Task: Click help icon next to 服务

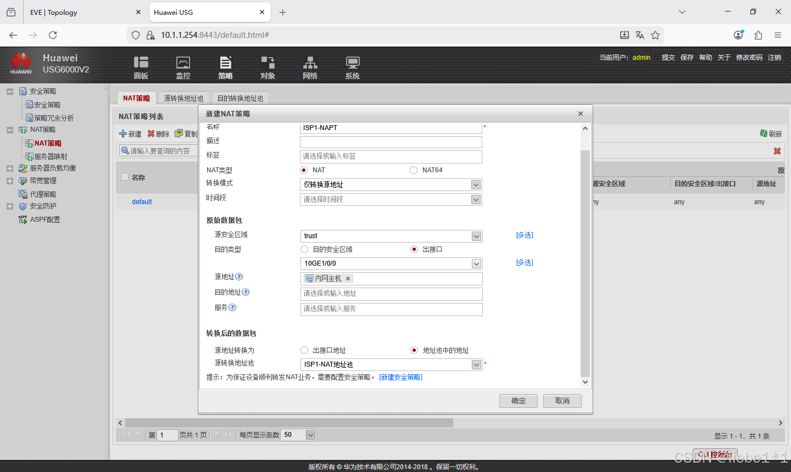Action: (x=232, y=307)
